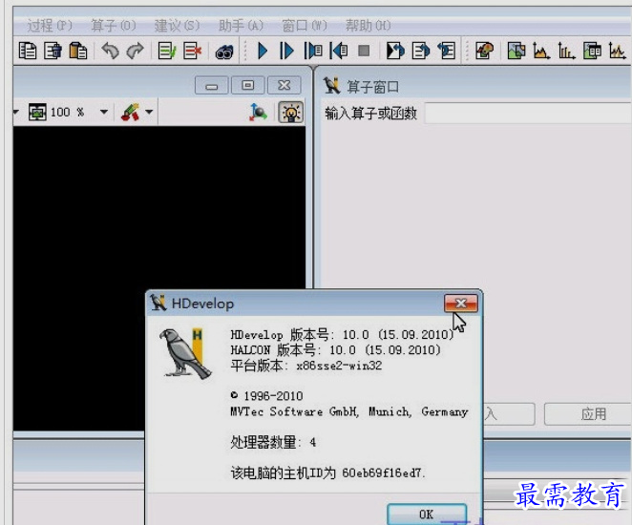Click the 3D coordinate axes icon

(x=258, y=112)
